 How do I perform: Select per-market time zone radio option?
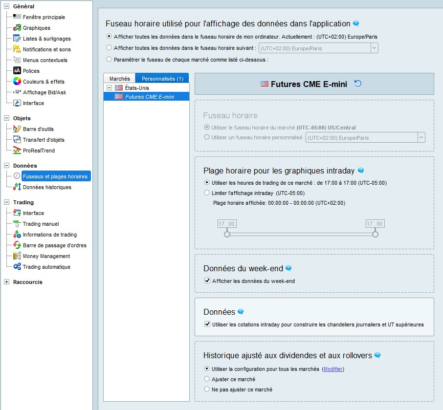coord(109,59)
